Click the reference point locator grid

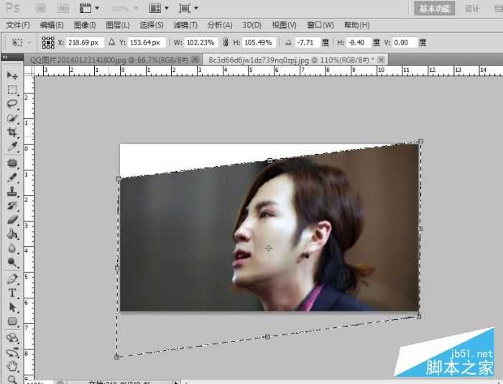point(48,43)
